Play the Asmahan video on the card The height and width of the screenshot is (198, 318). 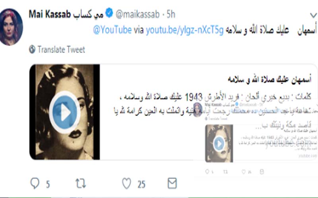click(65, 112)
